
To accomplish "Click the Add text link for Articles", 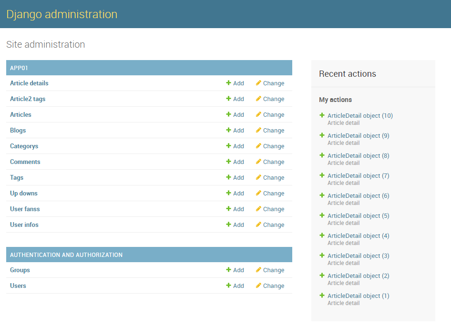I will point(238,114).
